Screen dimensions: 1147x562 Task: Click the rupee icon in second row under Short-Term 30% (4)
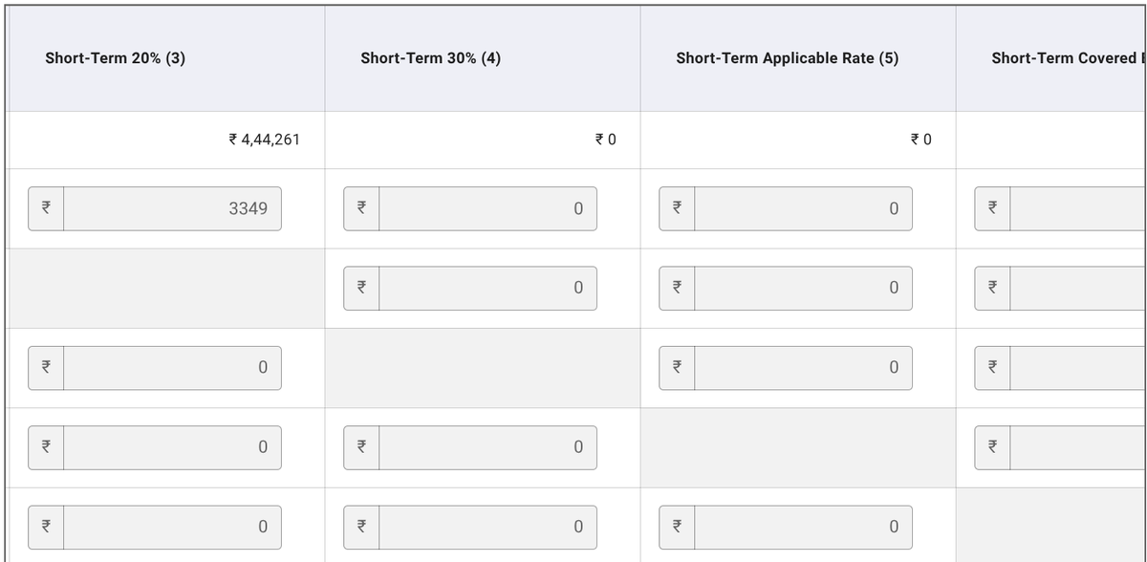361,288
